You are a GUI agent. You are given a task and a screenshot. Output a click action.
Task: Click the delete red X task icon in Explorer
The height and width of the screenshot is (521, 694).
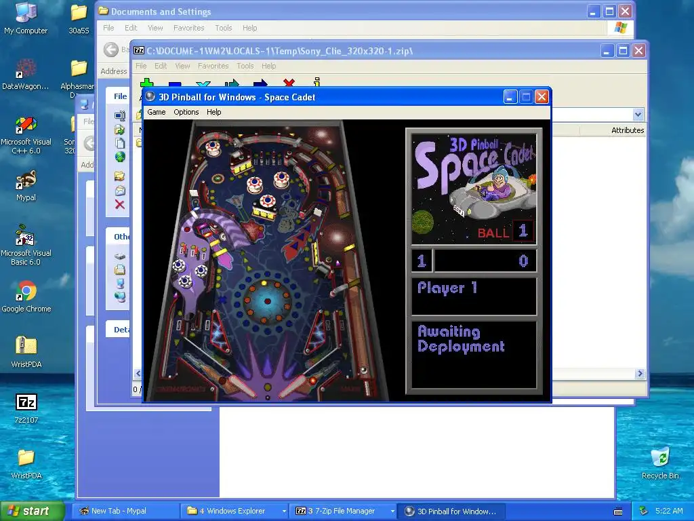(x=119, y=204)
